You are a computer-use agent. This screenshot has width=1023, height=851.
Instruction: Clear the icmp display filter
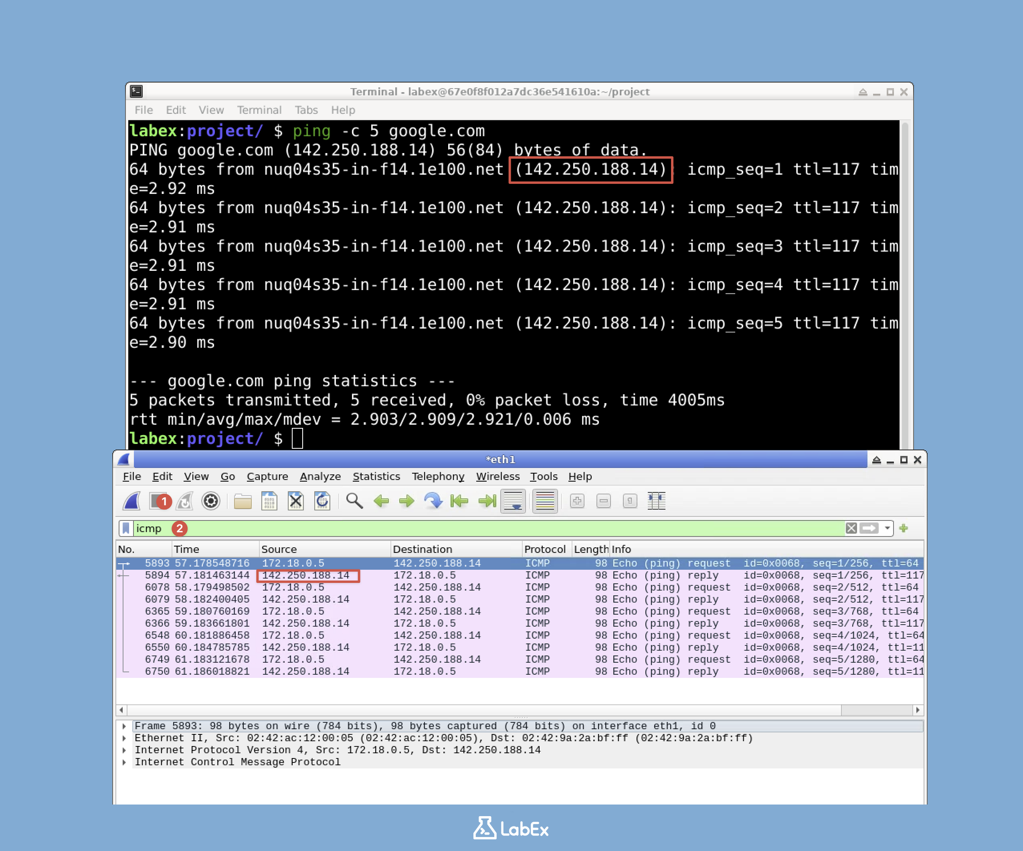(851, 528)
